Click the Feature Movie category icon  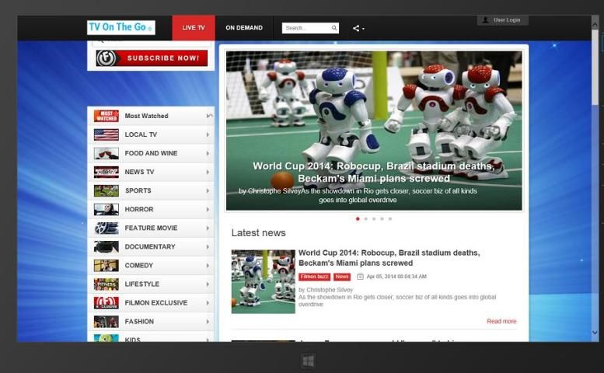(106, 228)
